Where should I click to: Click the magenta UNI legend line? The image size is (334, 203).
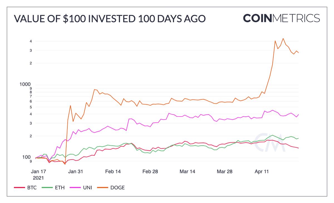pos(75,188)
